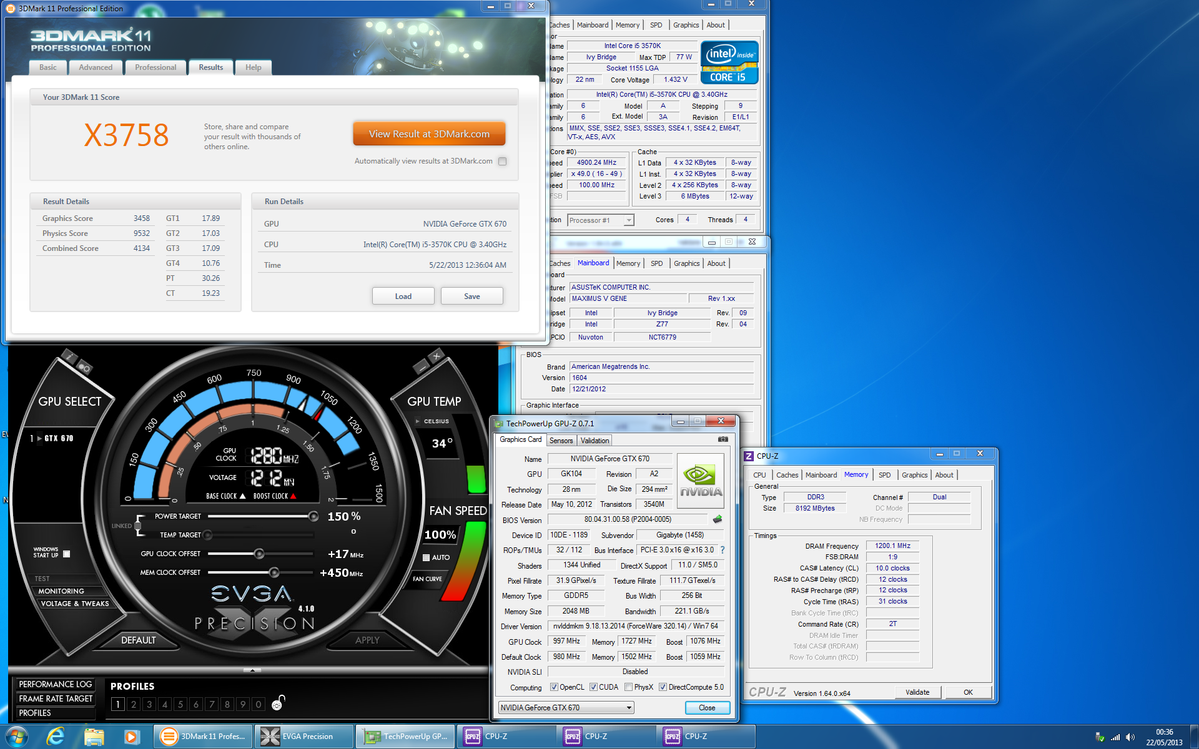Click EVGA Precision X close icon
Image resolution: width=1199 pixels, height=749 pixels.
point(437,356)
